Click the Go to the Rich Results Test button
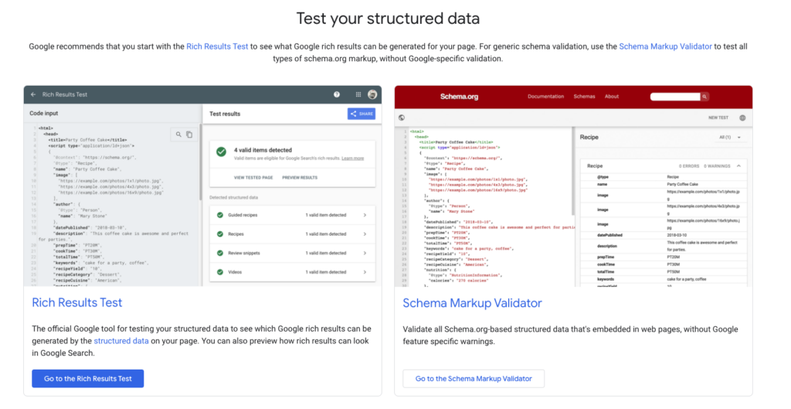The height and width of the screenshot is (409, 791). coord(88,379)
